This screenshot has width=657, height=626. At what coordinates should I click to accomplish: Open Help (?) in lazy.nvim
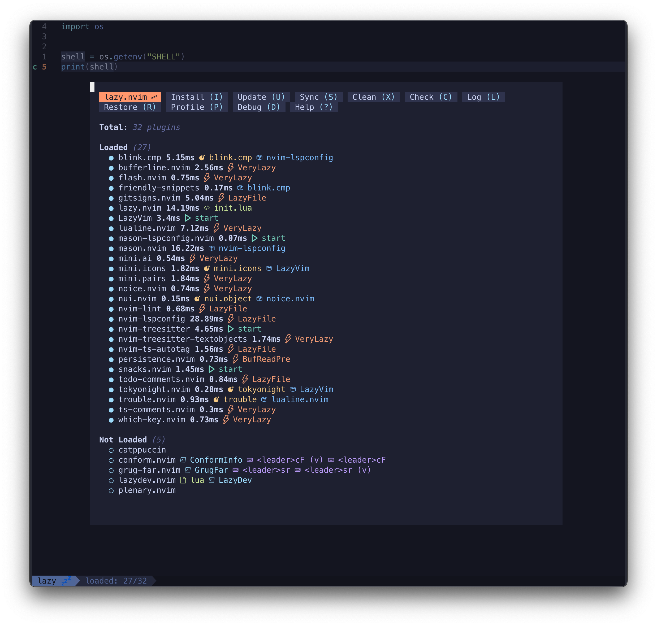point(314,107)
